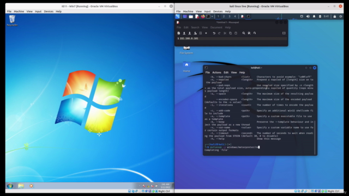Click Paste icon in Mousepad toolbar
This screenshot has height=196, width=349.
click(x=236, y=33)
